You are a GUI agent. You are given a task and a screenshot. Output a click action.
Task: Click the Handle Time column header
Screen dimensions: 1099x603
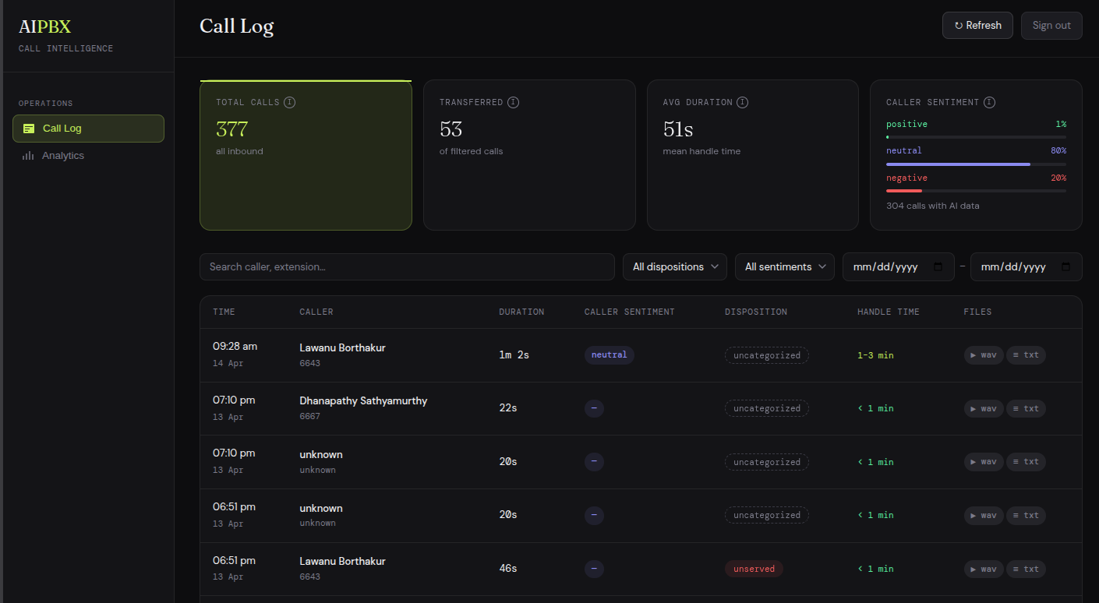889,312
